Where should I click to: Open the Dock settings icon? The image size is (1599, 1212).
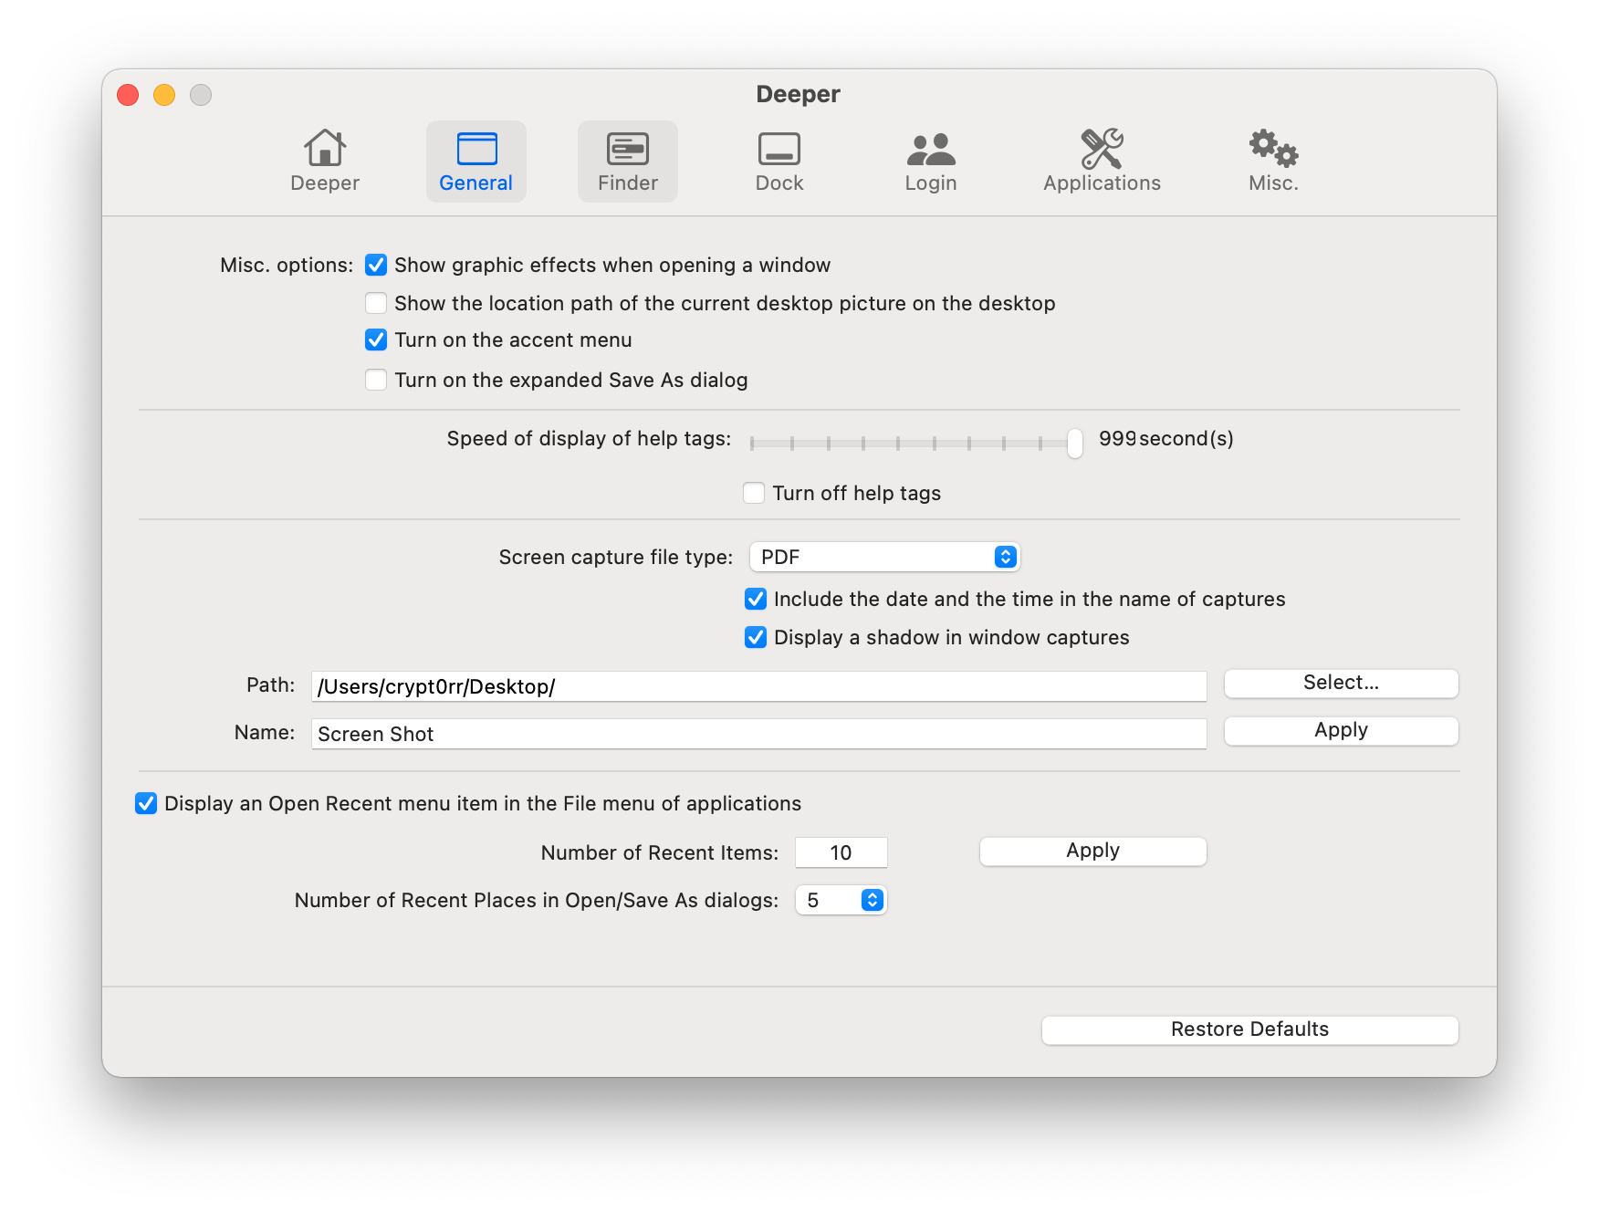point(779,149)
